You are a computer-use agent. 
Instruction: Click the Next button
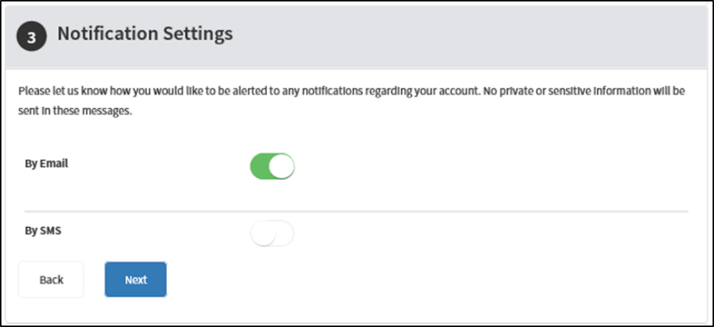coord(136,279)
